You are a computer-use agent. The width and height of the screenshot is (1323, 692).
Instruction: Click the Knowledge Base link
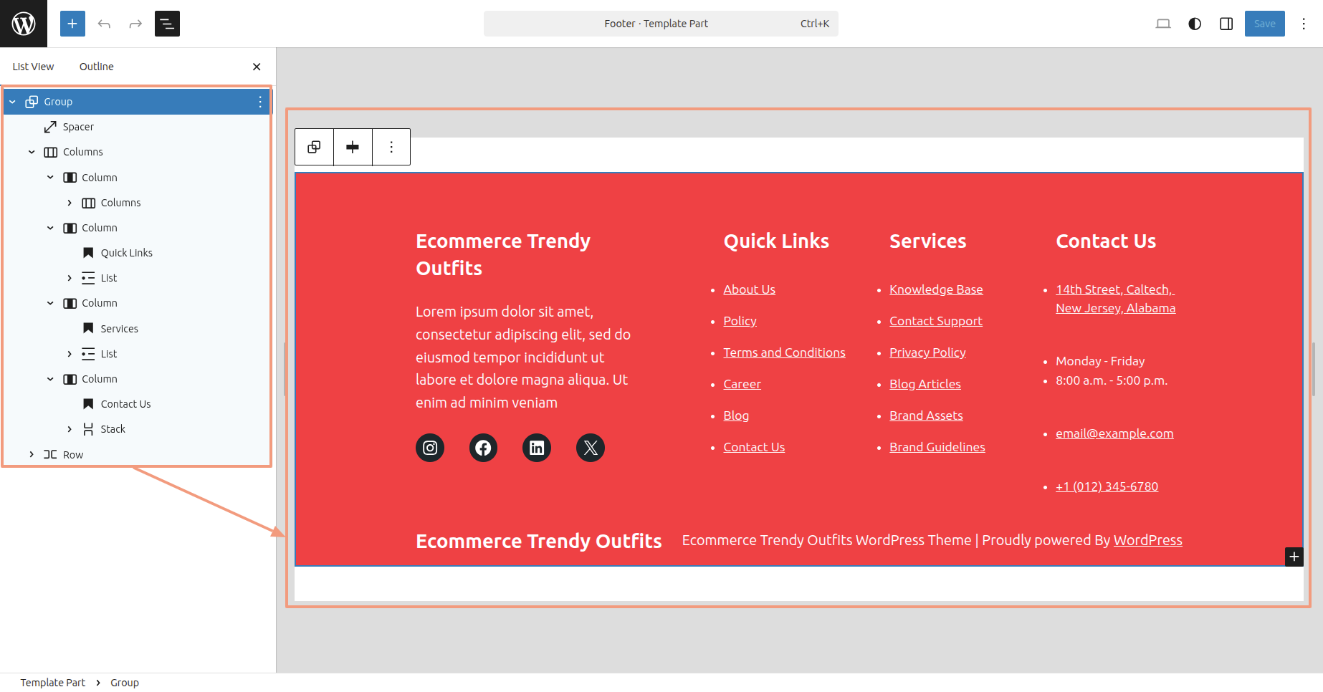coord(936,289)
